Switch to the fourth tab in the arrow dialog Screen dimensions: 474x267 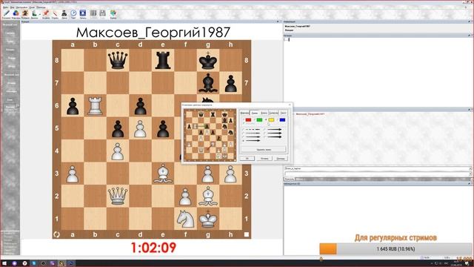point(273,113)
